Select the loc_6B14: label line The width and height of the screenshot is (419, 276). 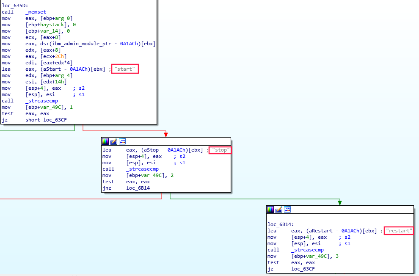(x=280, y=224)
